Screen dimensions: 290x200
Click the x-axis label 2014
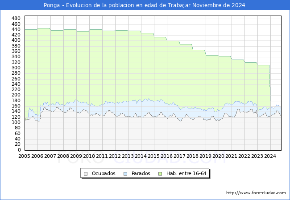tap(141, 156)
